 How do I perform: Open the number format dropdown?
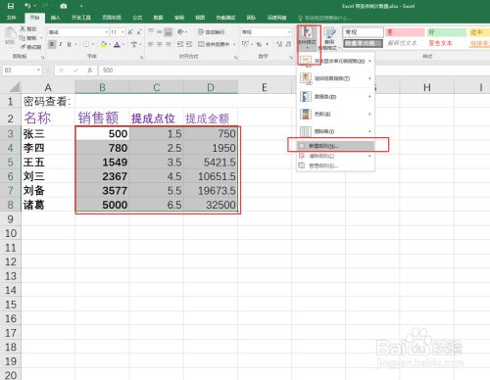pos(289,31)
